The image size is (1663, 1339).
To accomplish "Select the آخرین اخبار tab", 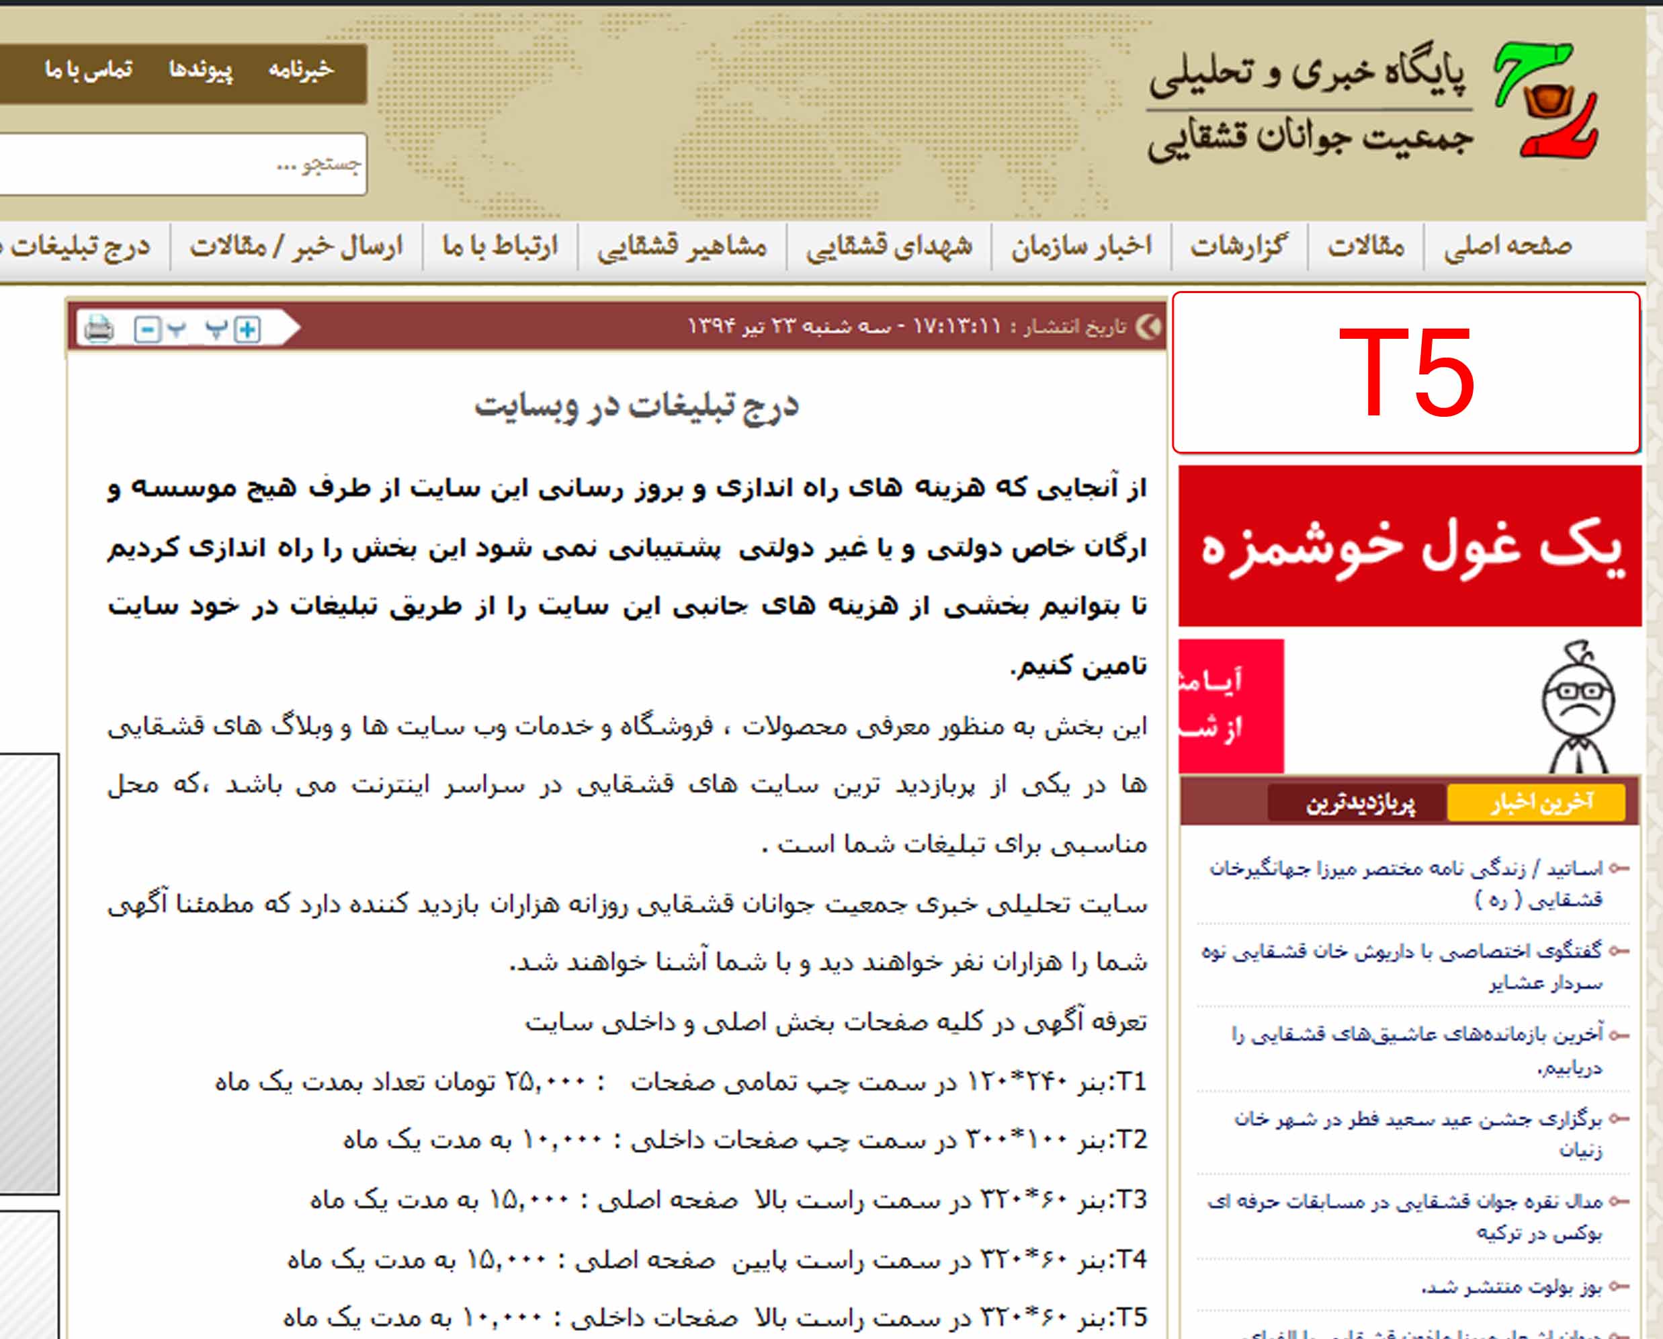I will coord(1537,803).
